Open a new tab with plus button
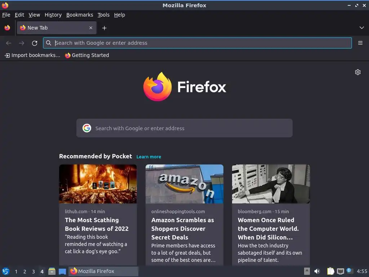Screen dimensions: 369x277 click(x=104, y=28)
